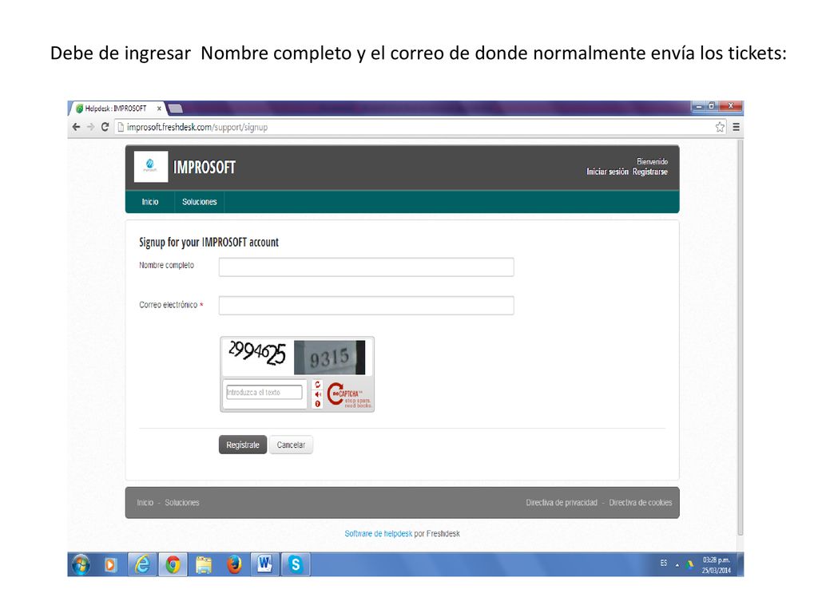Screen dimensions: 818x613
Task: Click the taskbar clock
Action: pos(716,565)
